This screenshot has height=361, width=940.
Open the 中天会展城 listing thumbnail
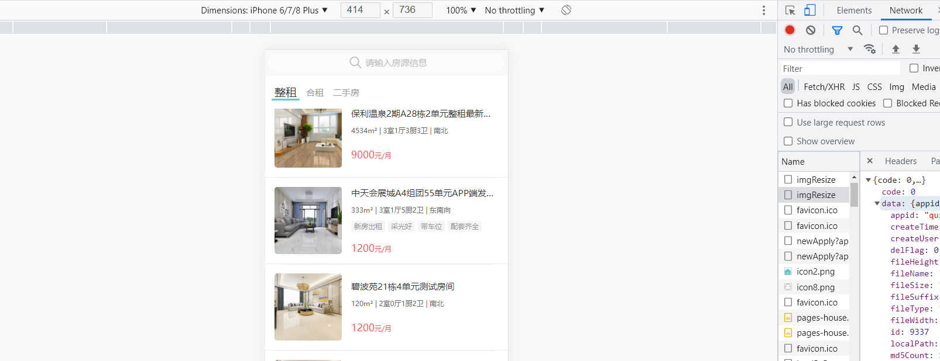(308, 220)
